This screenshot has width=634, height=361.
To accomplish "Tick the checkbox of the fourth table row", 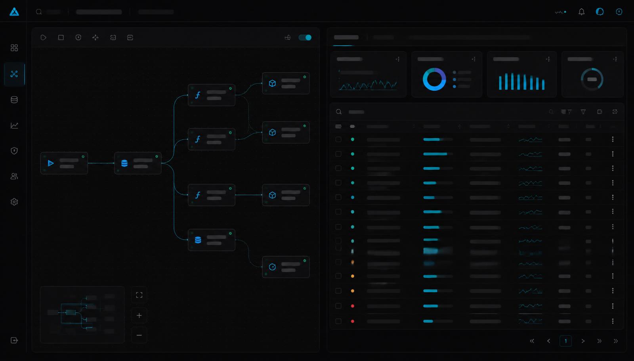I will tap(338, 183).
